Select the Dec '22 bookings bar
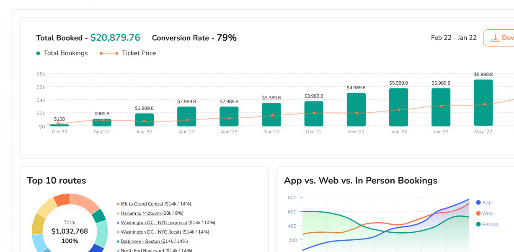The image size is (514, 252). [x=314, y=114]
